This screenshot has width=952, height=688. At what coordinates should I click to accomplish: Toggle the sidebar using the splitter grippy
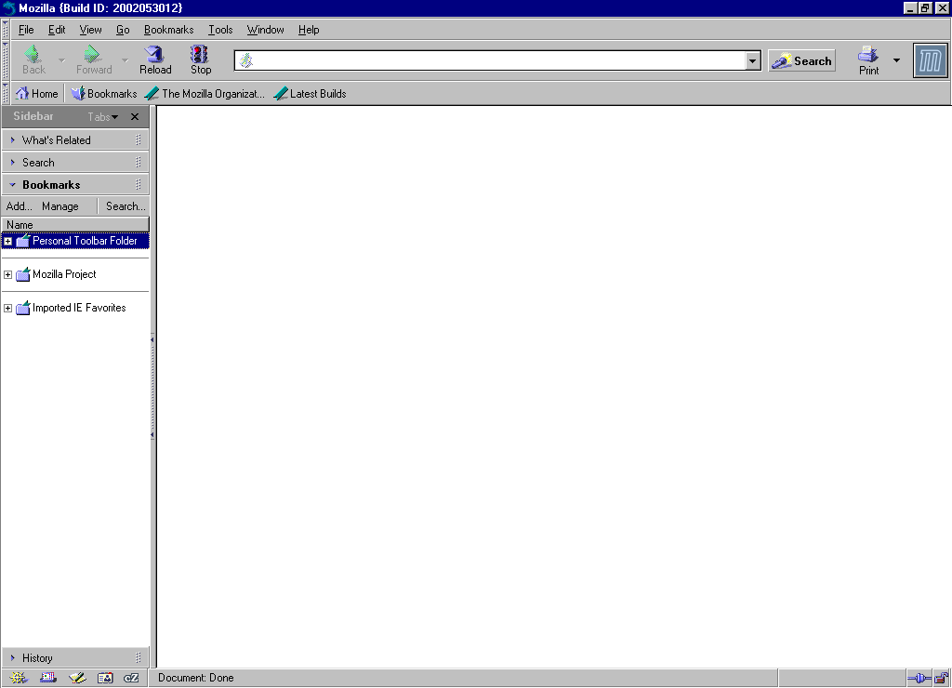(152, 388)
